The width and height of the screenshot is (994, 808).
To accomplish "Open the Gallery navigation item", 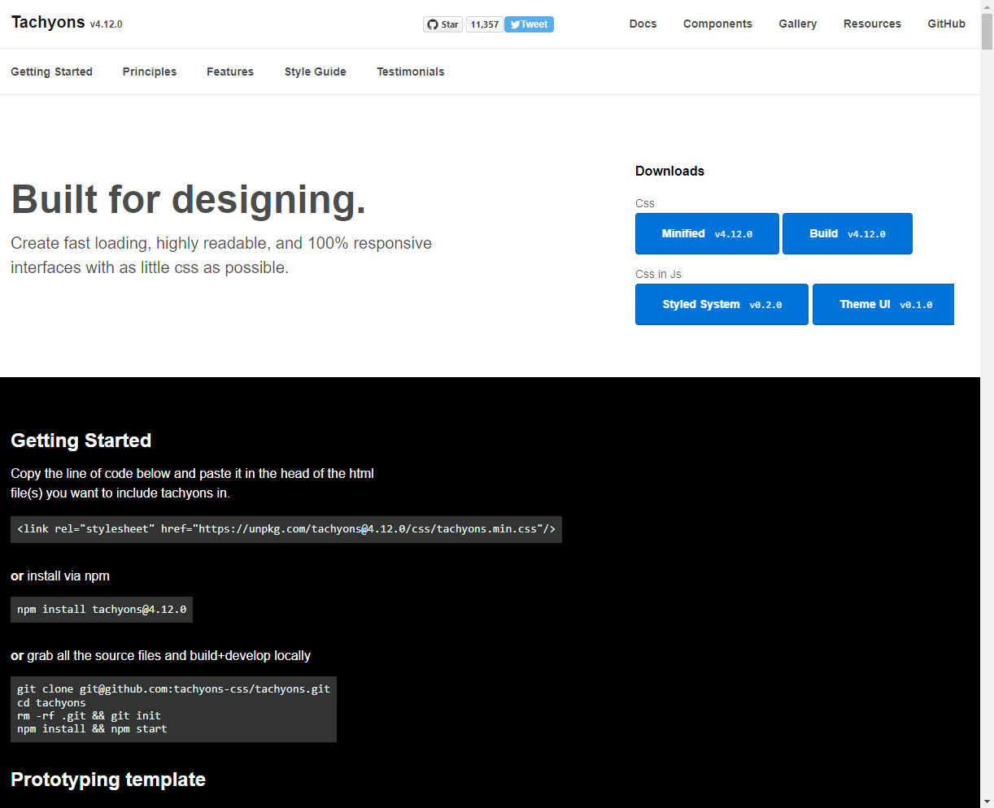I will [797, 24].
